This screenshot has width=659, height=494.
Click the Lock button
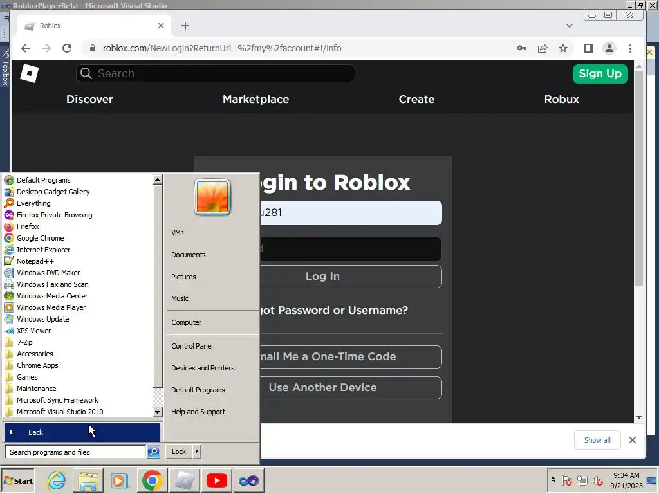[179, 452]
